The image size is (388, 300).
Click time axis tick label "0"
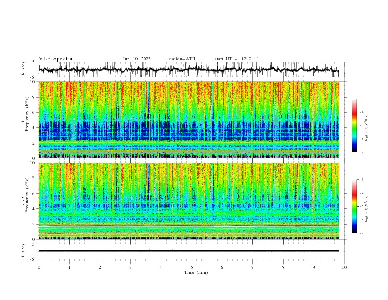click(x=39, y=267)
